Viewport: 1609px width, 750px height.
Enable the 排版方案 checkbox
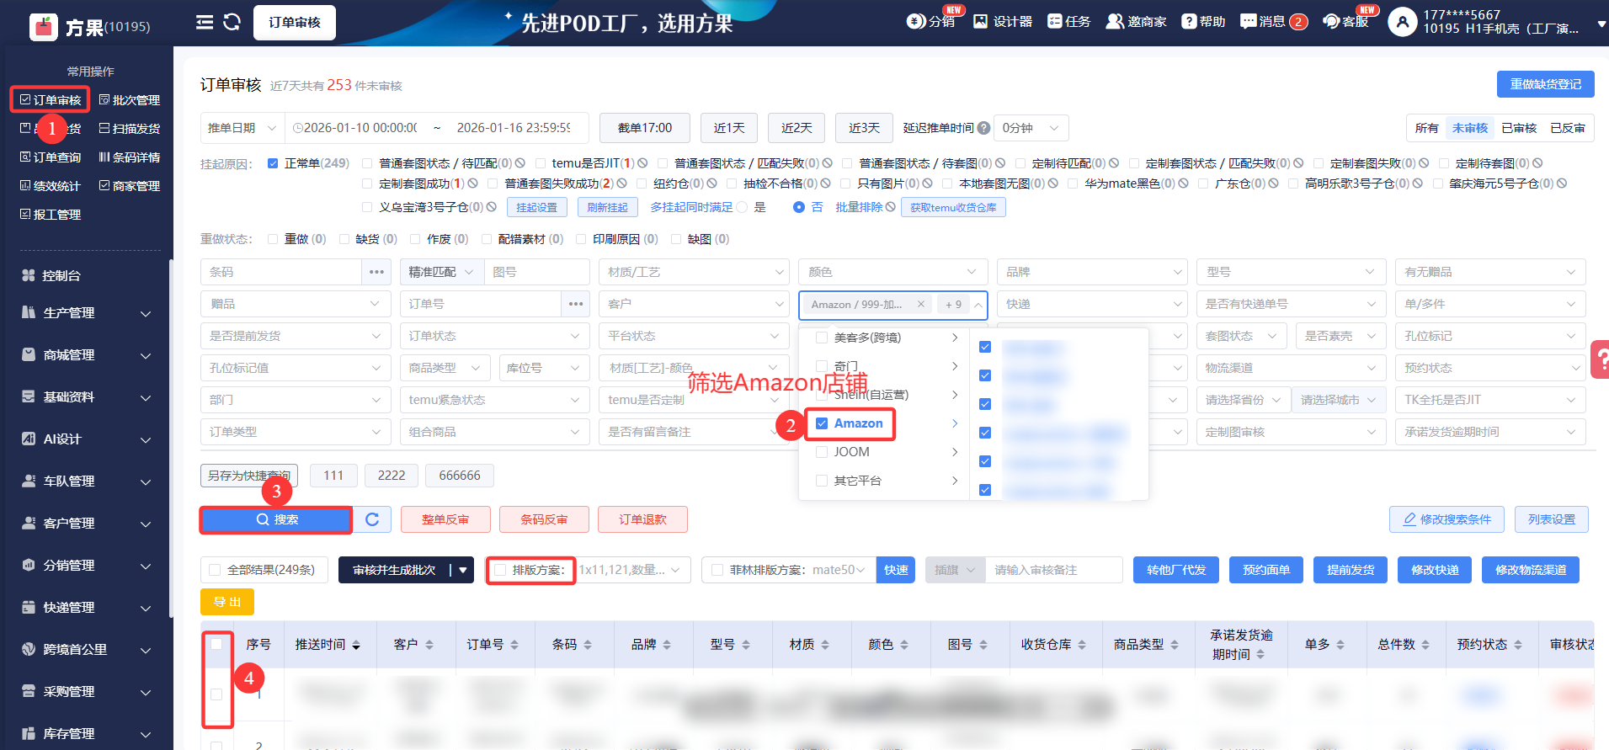point(500,570)
